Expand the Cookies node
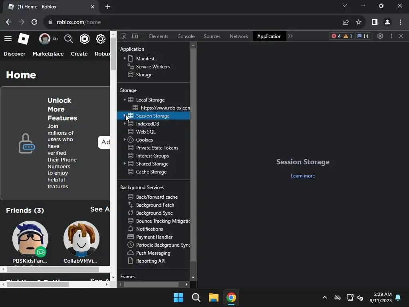 (x=125, y=140)
